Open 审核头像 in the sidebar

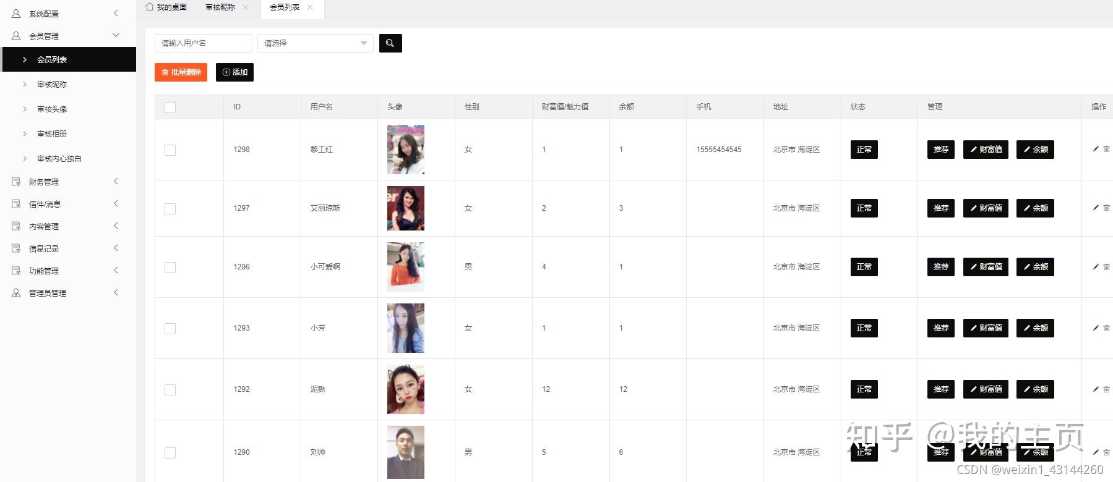52,109
